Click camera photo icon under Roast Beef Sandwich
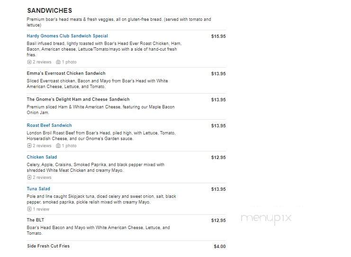Image resolution: width=351 pixels, height=257 pixels. [58, 146]
